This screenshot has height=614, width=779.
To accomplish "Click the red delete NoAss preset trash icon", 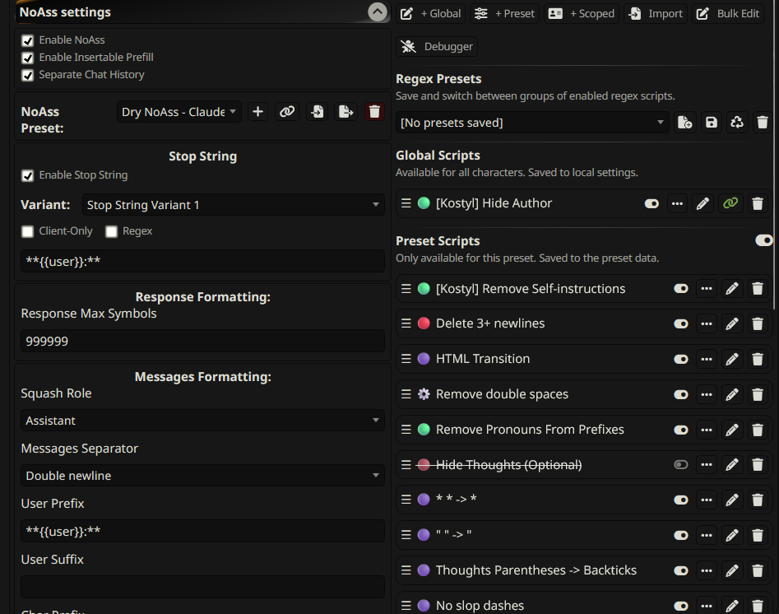I will (374, 112).
